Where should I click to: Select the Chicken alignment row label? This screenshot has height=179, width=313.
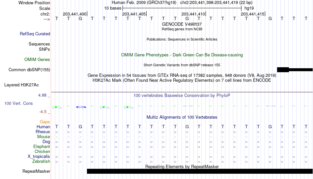[x=42, y=152]
